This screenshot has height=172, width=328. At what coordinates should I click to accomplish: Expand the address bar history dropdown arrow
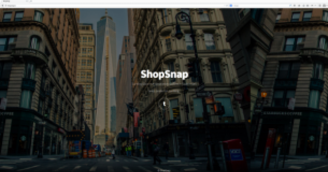coord(227,5)
